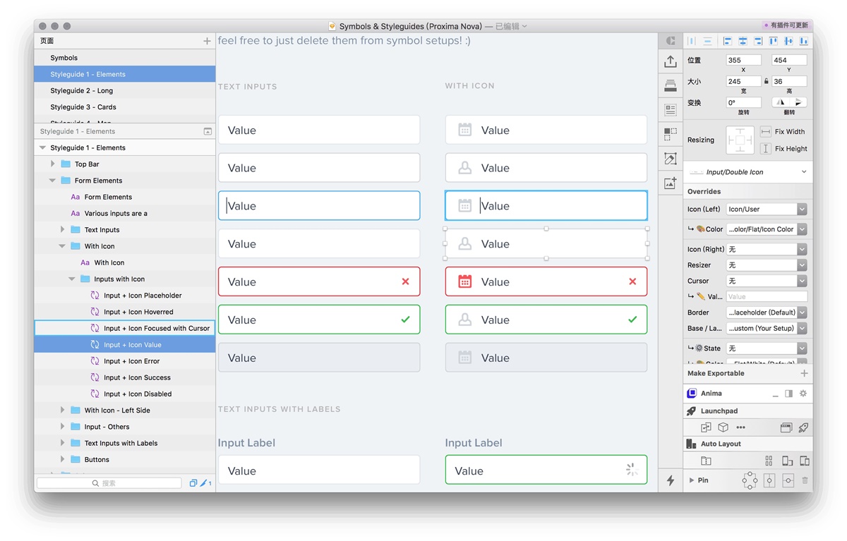
Task: Click Make Exportable plus button
Action: point(804,373)
